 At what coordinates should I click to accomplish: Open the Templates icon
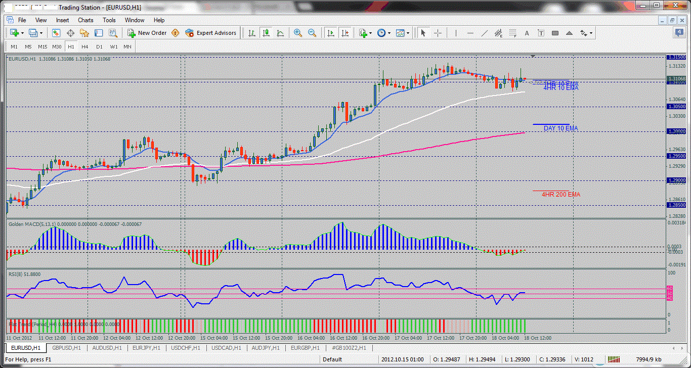tap(401, 33)
